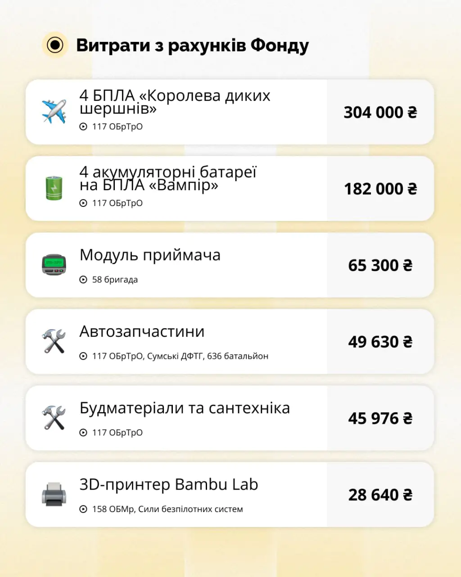Click the airplane icon in the drones row
The width and height of the screenshot is (461, 577).
[54, 112]
